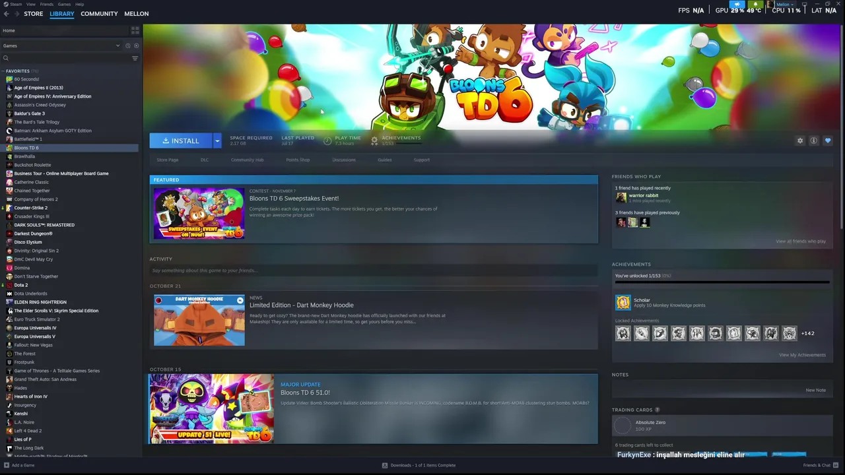
Task: Open game settings gear icon
Action: point(800,141)
